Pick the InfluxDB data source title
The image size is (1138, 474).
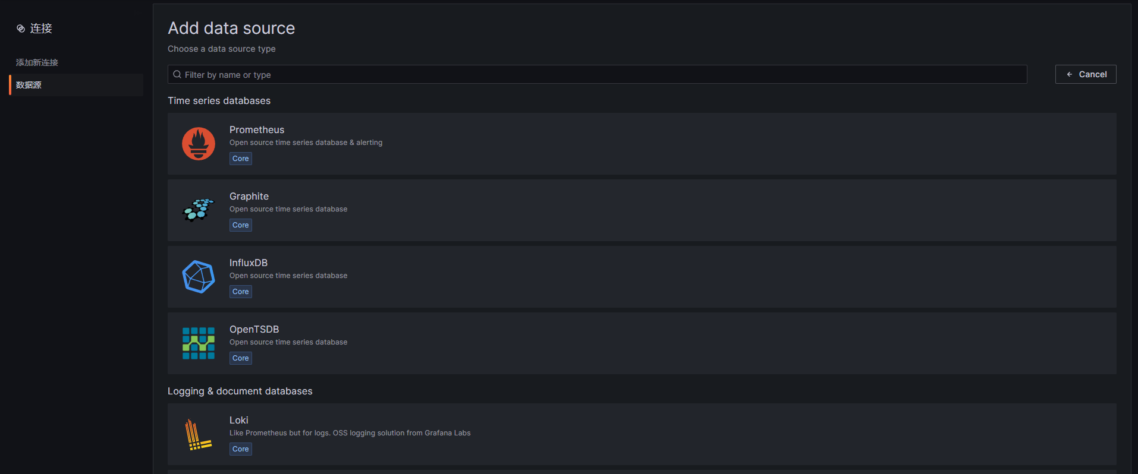pyautogui.click(x=249, y=263)
